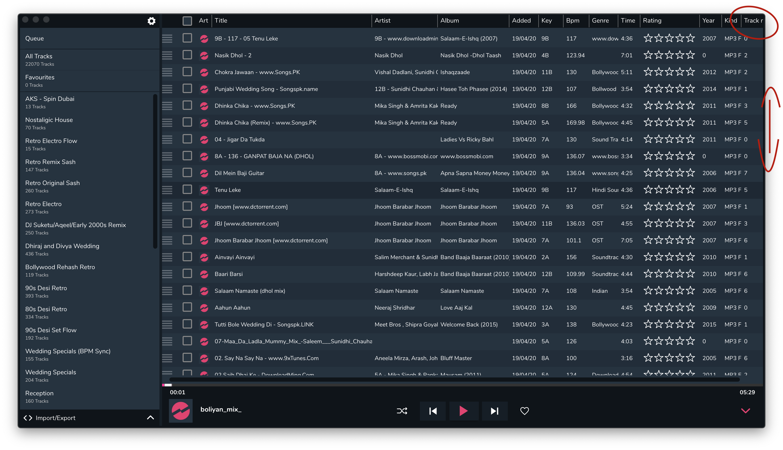Sort by the Artist column header
783x450 pixels.
(x=383, y=21)
